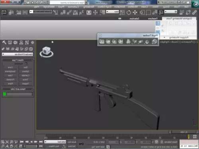The height and width of the screenshot is (149, 199).
Task: Click the Align tool in main toolbar
Action: (x=19, y=12)
